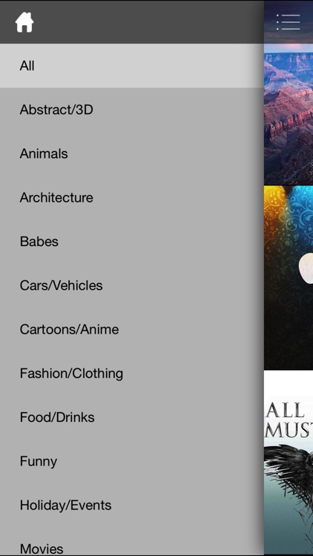
Task: Open the Grand Canyon wallpaper thumbnail
Action: pyautogui.click(x=289, y=114)
